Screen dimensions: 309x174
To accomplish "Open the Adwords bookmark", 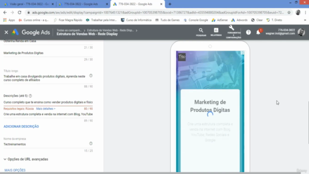I will tap(239, 20).
